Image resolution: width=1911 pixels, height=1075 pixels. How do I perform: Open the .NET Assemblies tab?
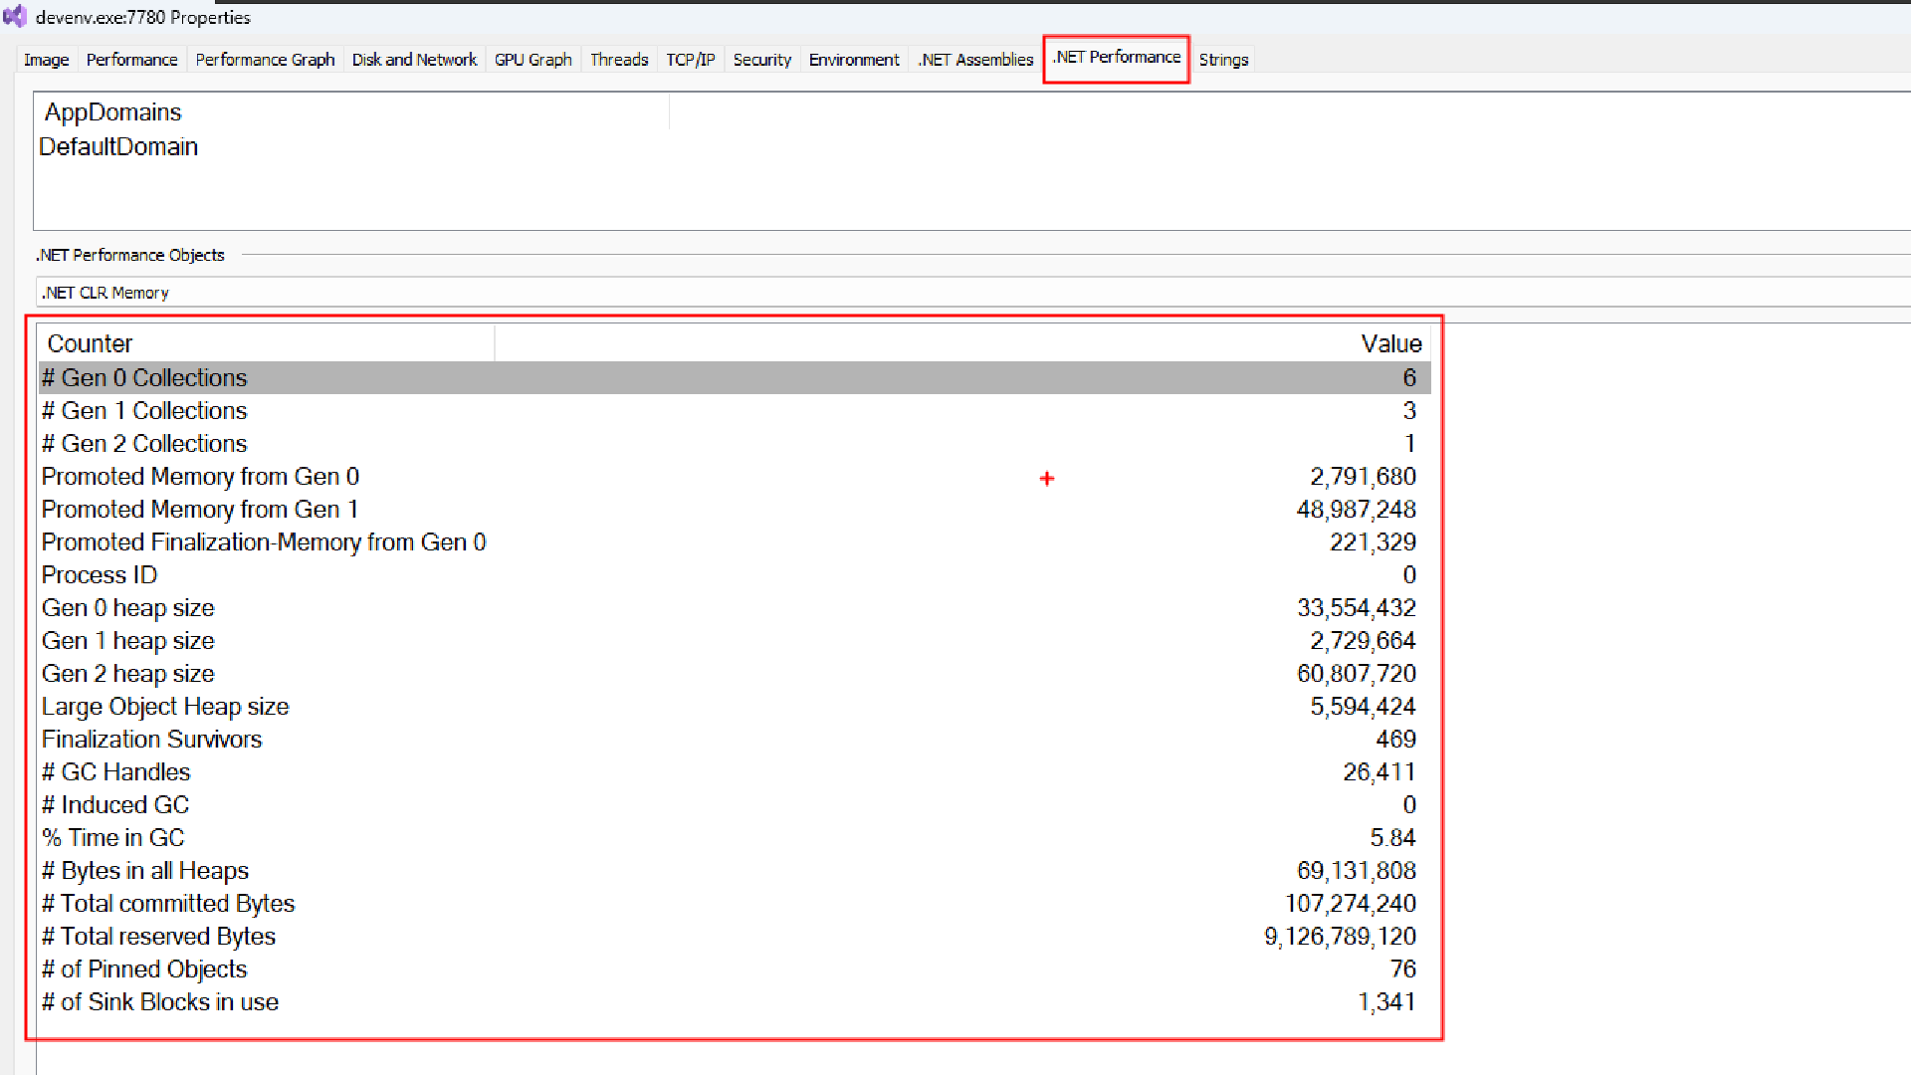975,60
